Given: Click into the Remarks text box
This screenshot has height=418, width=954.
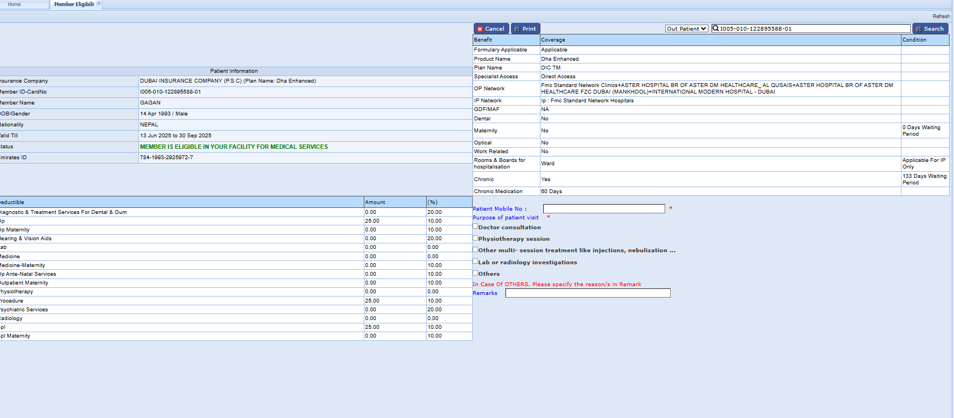Looking at the screenshot, I should click(x=587, y=293).
